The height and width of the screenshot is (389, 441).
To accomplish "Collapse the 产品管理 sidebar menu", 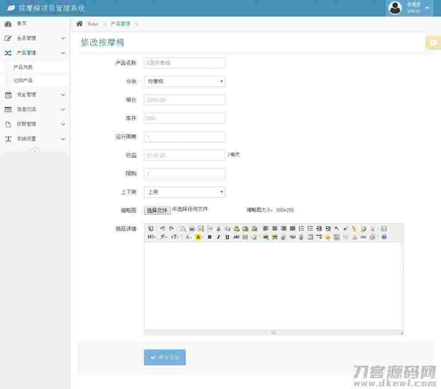I will click(34, 52).
